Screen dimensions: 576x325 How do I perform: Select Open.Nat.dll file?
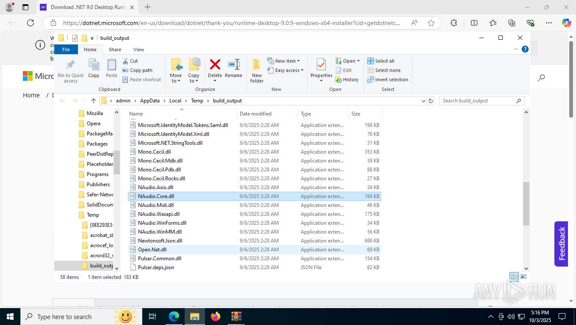pos(254,250)
